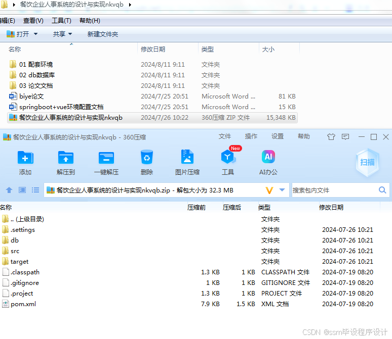The height and width of the screenshot is (339, 392).
Task: Select the 01 配套环境 folder icon
Action: pyautogui.click(x=13, y=64)
